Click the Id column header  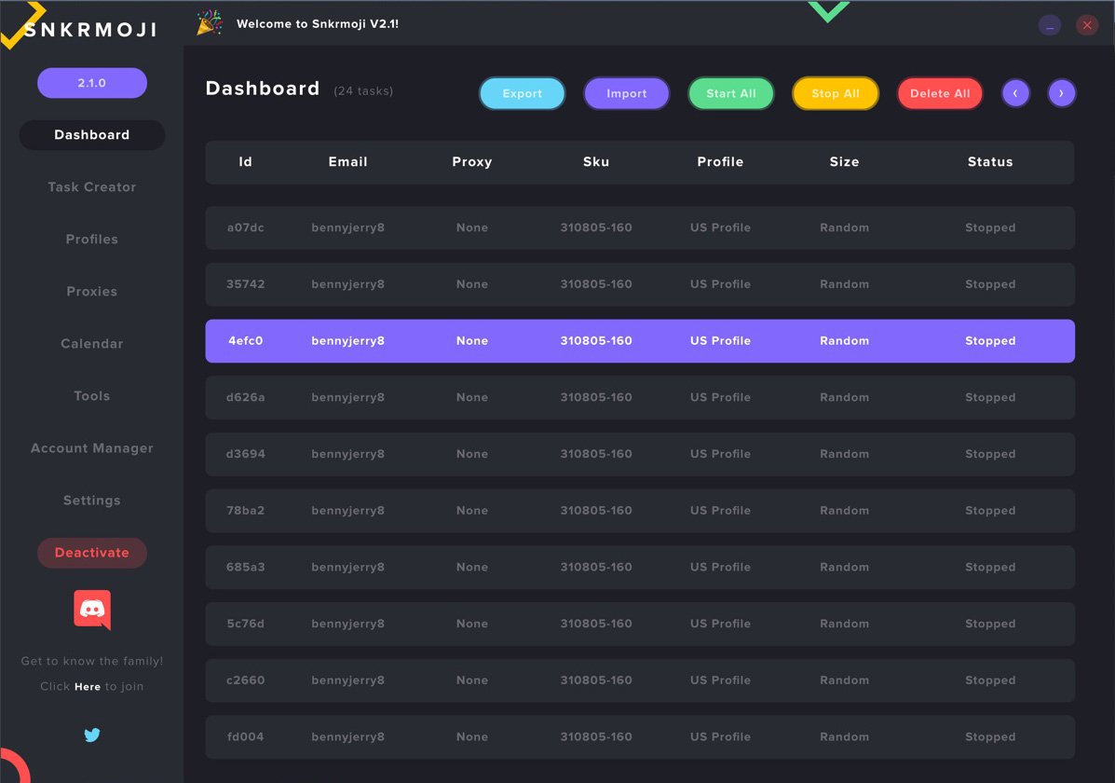point(245,161)
